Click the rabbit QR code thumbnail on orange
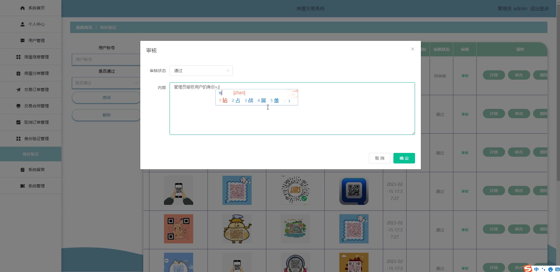 pos(179,229)
